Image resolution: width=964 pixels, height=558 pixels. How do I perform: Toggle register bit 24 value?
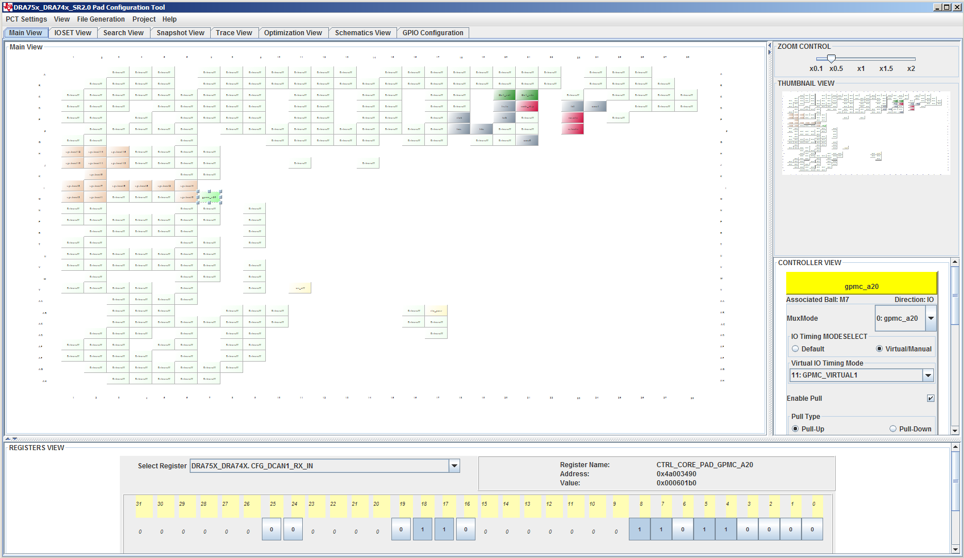293,529
